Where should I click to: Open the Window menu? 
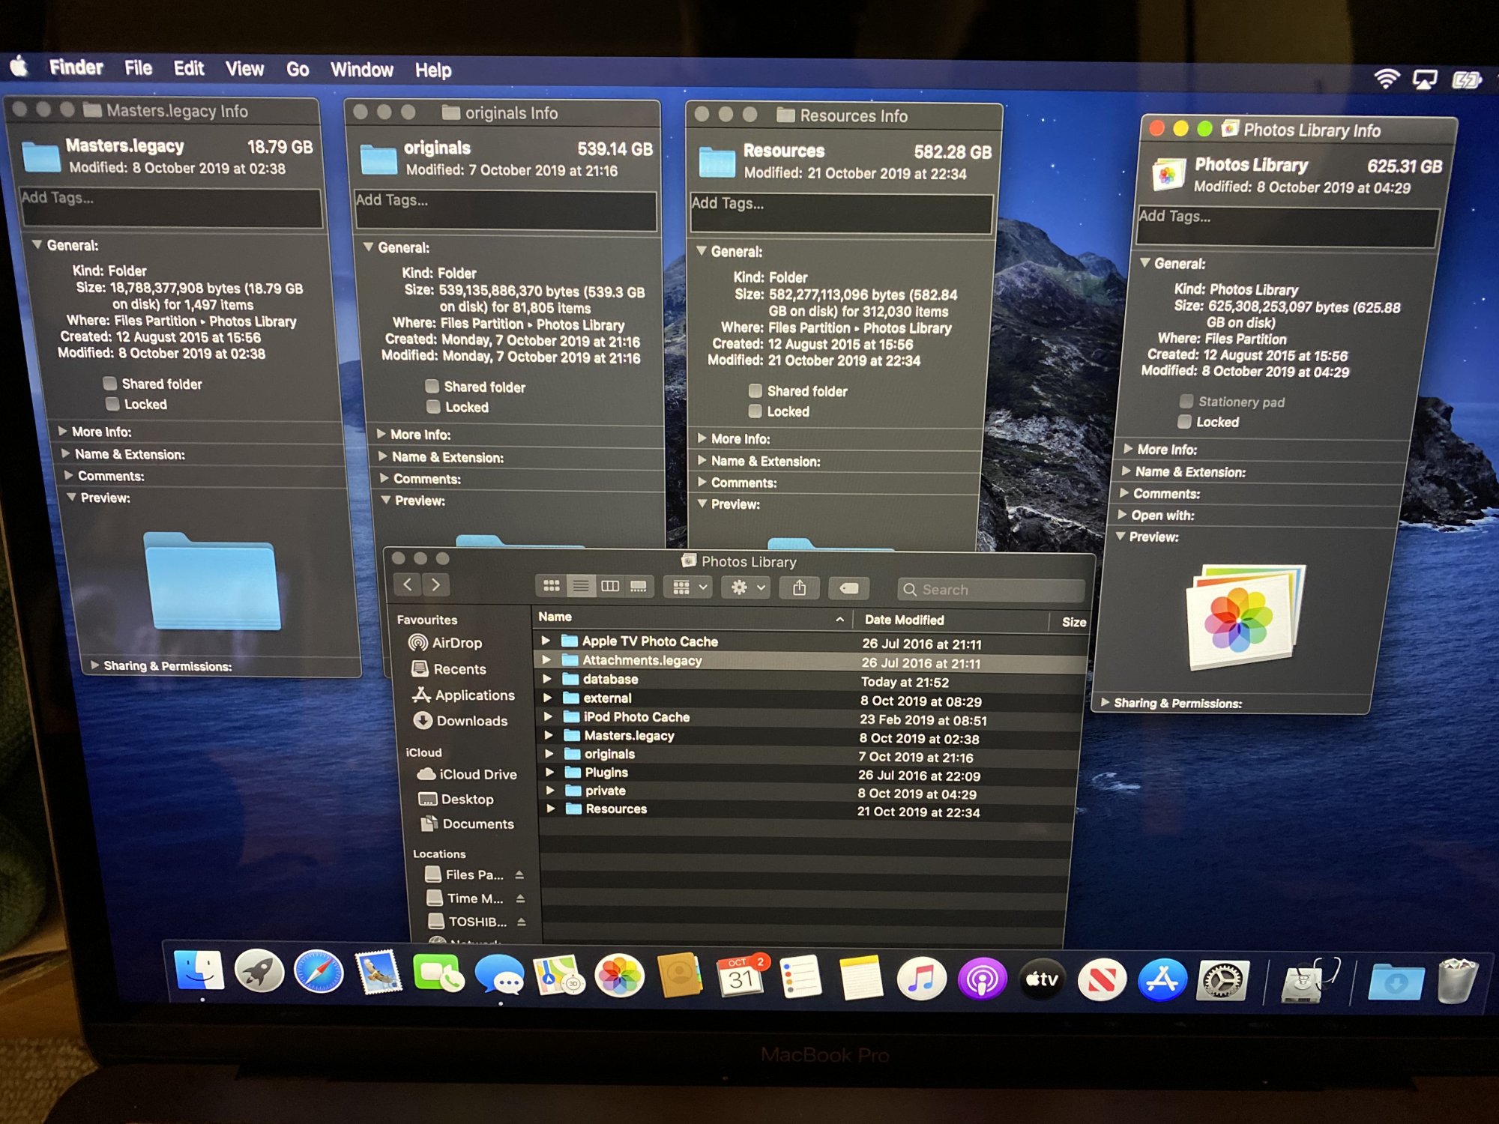click(362, 70)
